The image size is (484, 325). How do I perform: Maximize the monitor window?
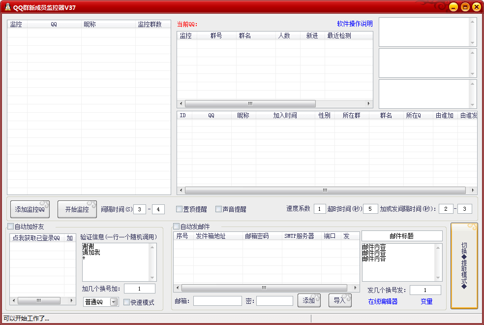[x=465, y=7]
